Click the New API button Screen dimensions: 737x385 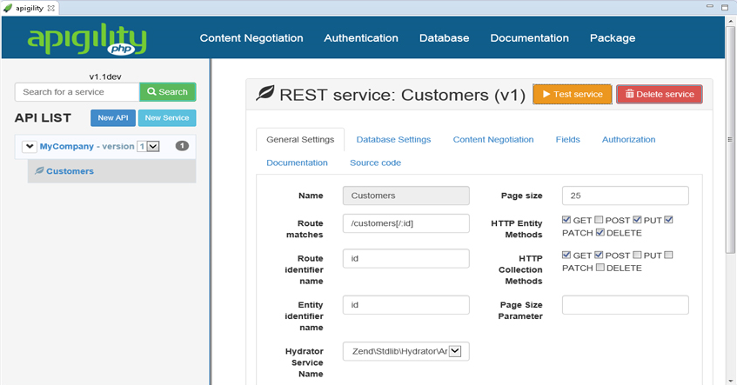pyautogui.click(x=113, y=118)
